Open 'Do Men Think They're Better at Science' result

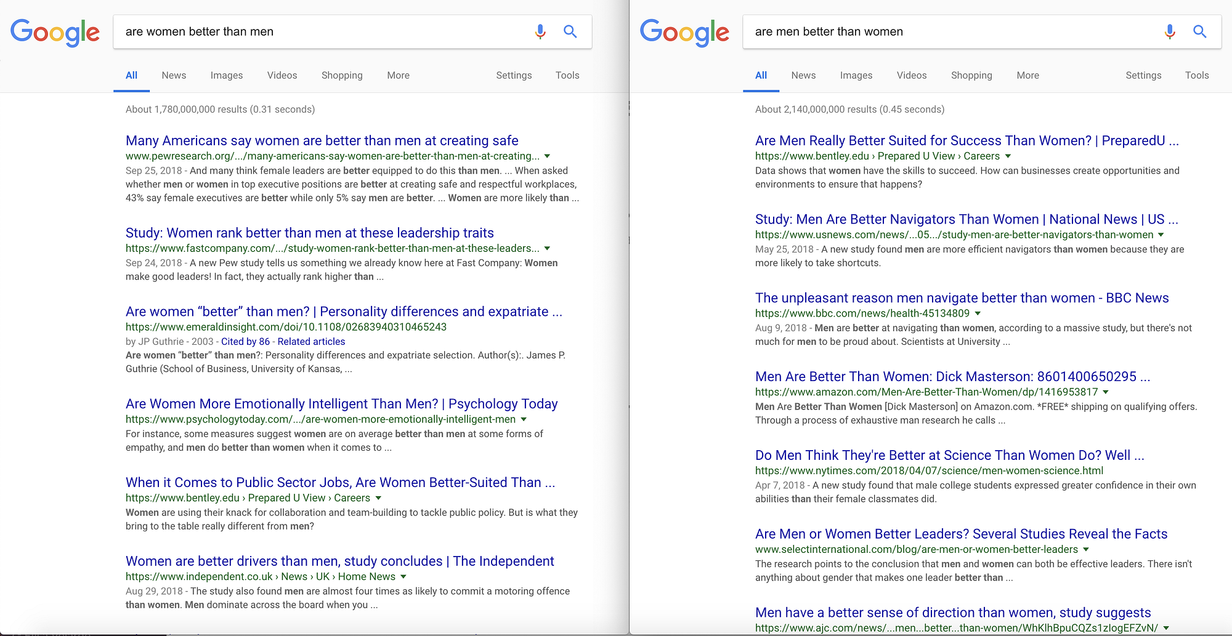point(950,455)
